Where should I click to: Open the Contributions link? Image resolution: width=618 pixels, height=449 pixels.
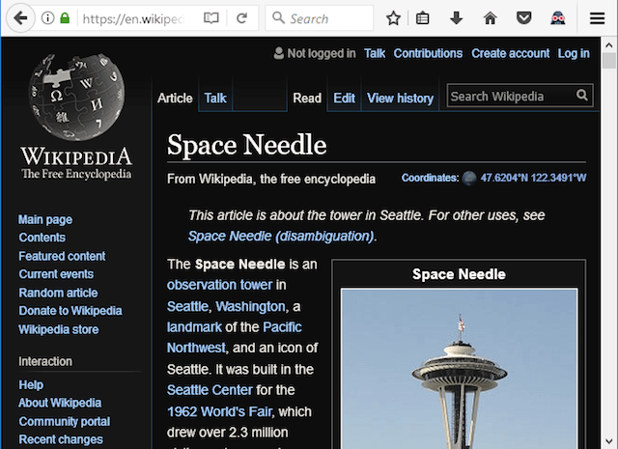coord(428,53)
